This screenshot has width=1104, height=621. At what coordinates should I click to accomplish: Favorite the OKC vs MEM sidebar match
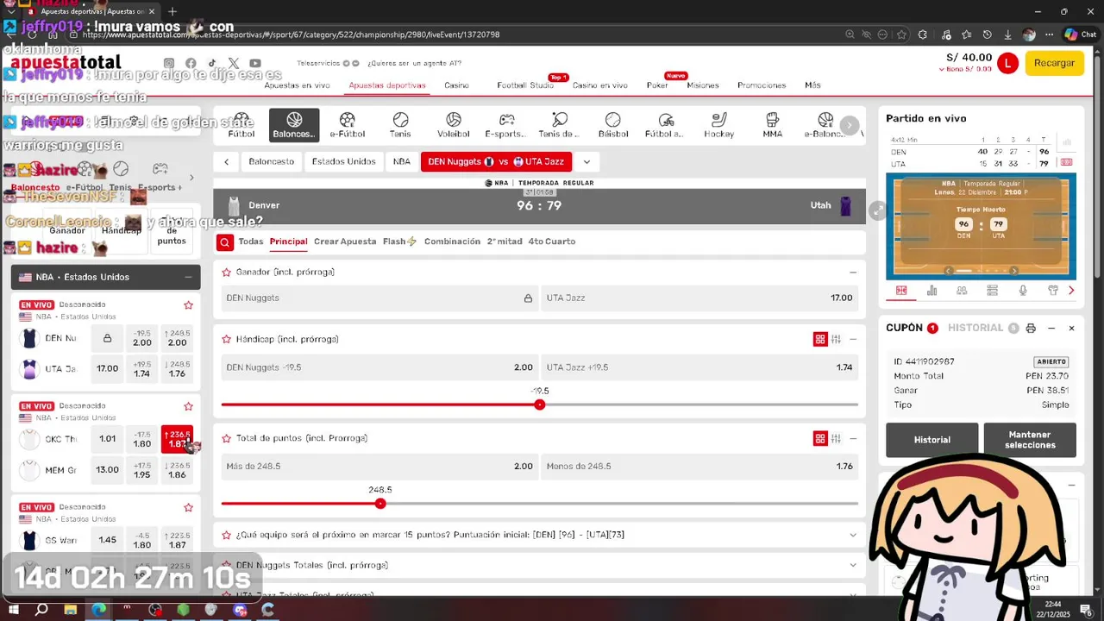(188, 406)
